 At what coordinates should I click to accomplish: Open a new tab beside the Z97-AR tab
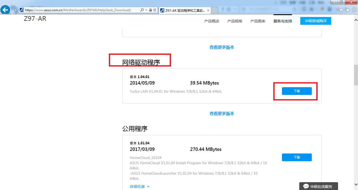215,10
